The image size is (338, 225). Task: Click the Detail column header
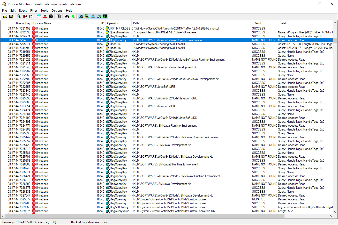pyautogui.click(x=305, y=23)
